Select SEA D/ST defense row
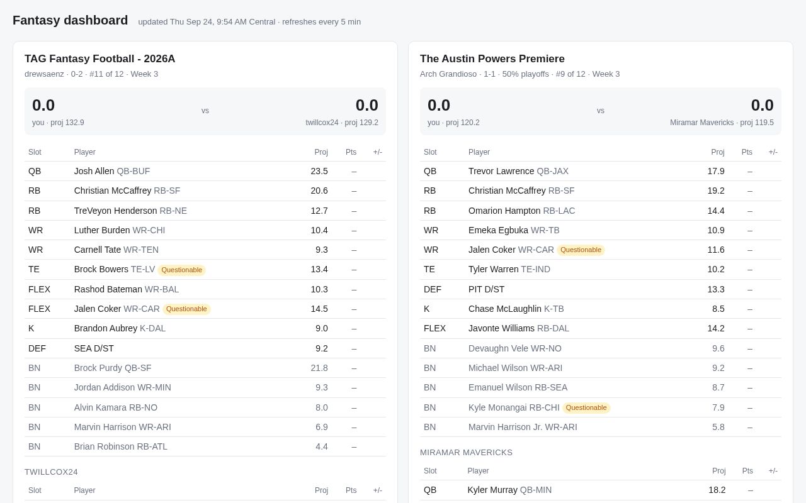The width and height of the screenshot is (806, 503). (x=205, y=348)
